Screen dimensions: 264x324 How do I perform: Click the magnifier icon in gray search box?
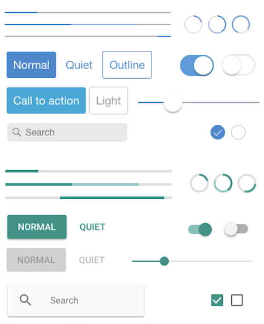click(x=16, y=132)
